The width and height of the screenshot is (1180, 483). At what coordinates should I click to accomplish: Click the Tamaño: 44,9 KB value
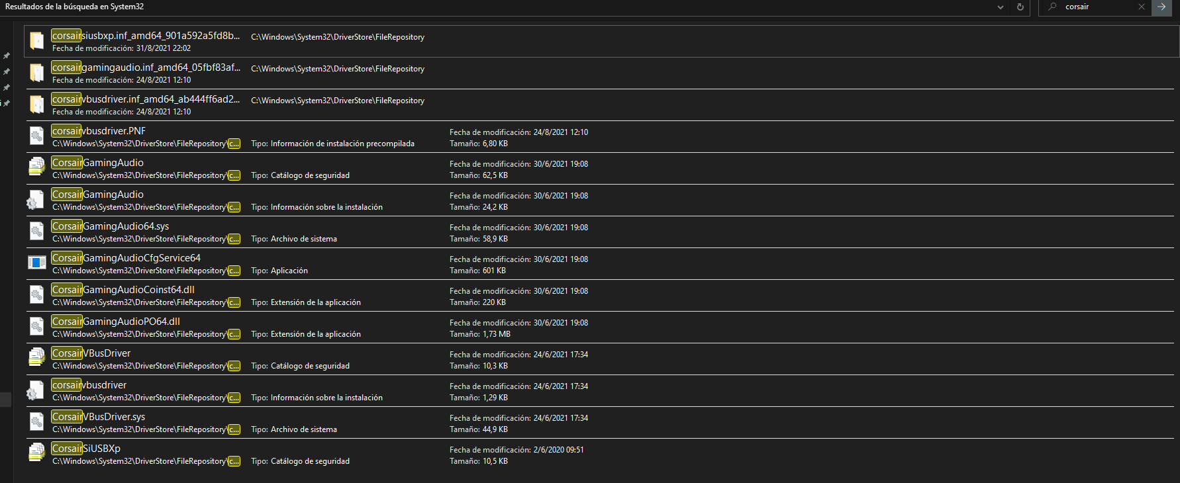(479, 429)
